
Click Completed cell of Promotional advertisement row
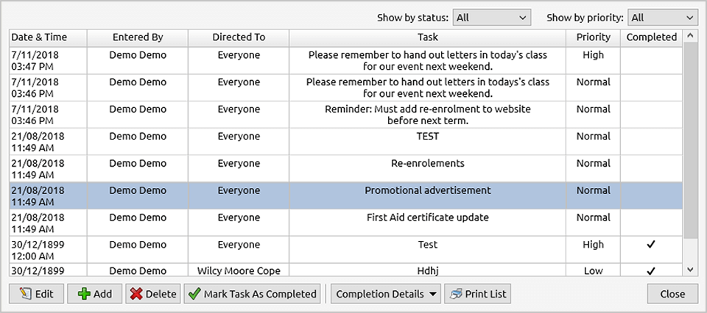pos(650,196)
